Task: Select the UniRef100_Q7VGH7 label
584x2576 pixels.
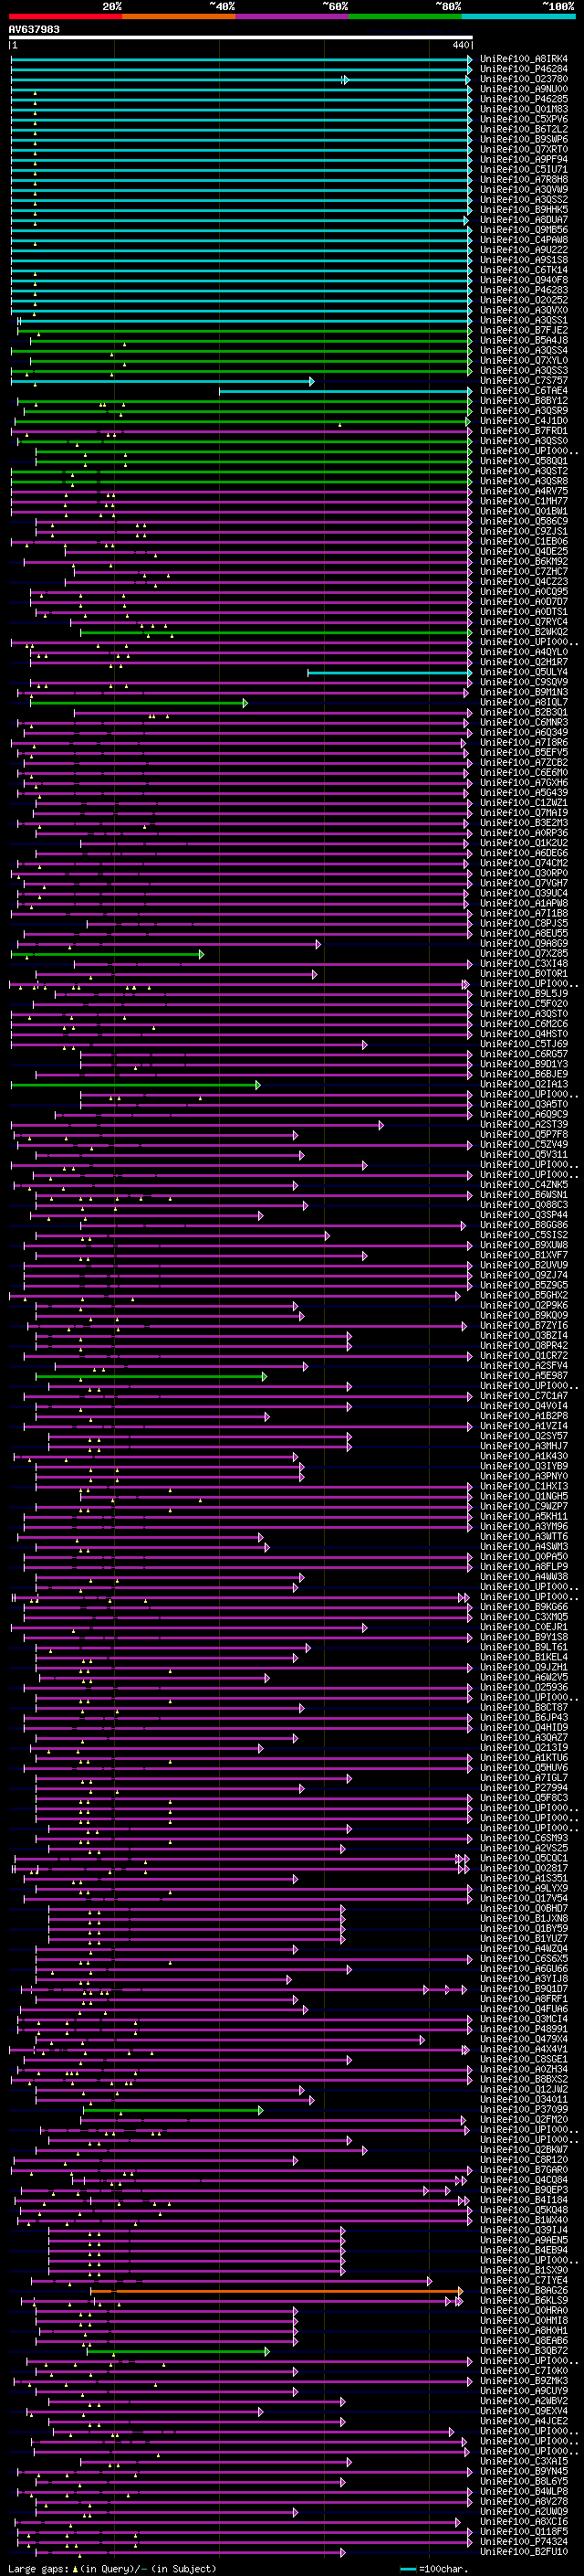Action: [x=524, y=883]
